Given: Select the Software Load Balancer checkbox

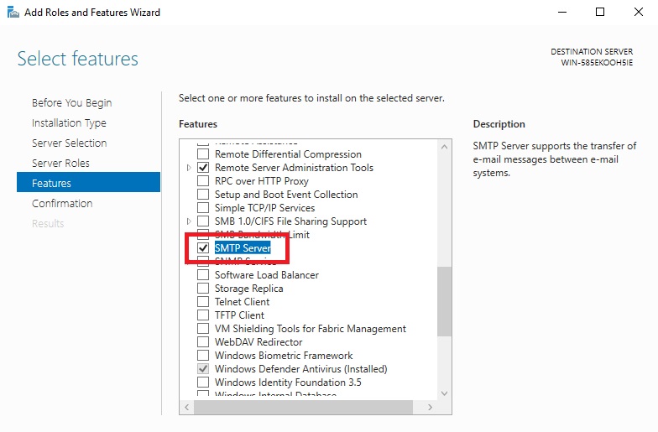Looking at the screenshot, I should click(202, 275).
